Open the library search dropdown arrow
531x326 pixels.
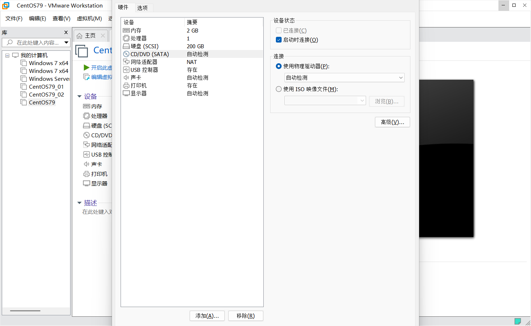(66, 43)
